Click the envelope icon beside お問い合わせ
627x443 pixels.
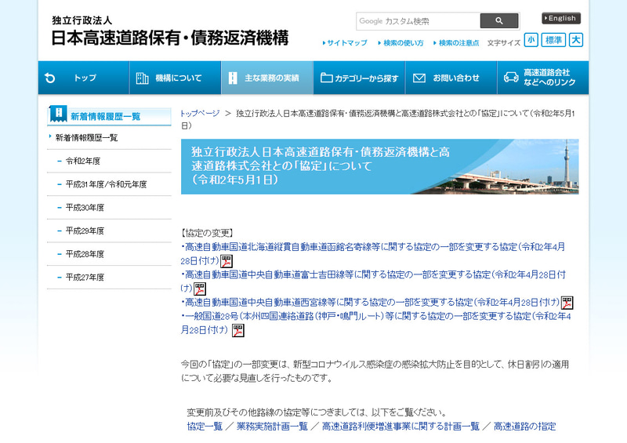[419, 78]
